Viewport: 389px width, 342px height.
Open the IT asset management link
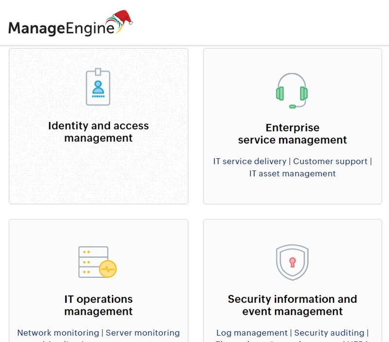tap(292, 173)
